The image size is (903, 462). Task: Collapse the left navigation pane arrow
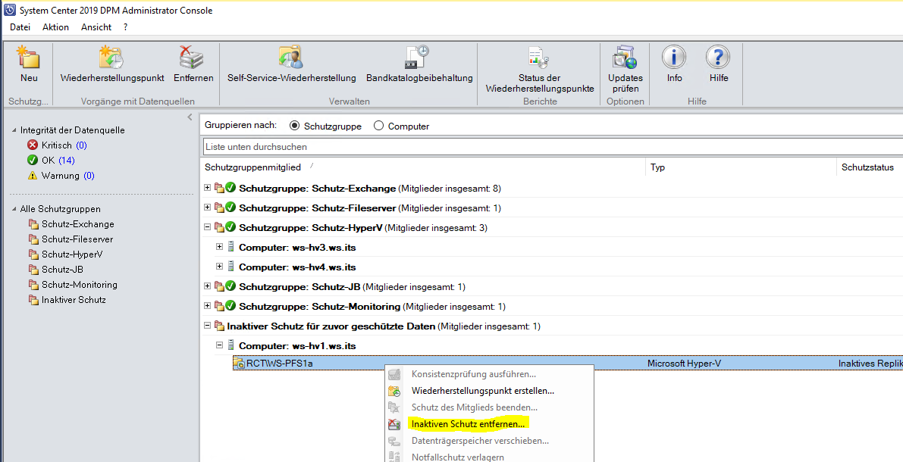(x=190, y=117)
